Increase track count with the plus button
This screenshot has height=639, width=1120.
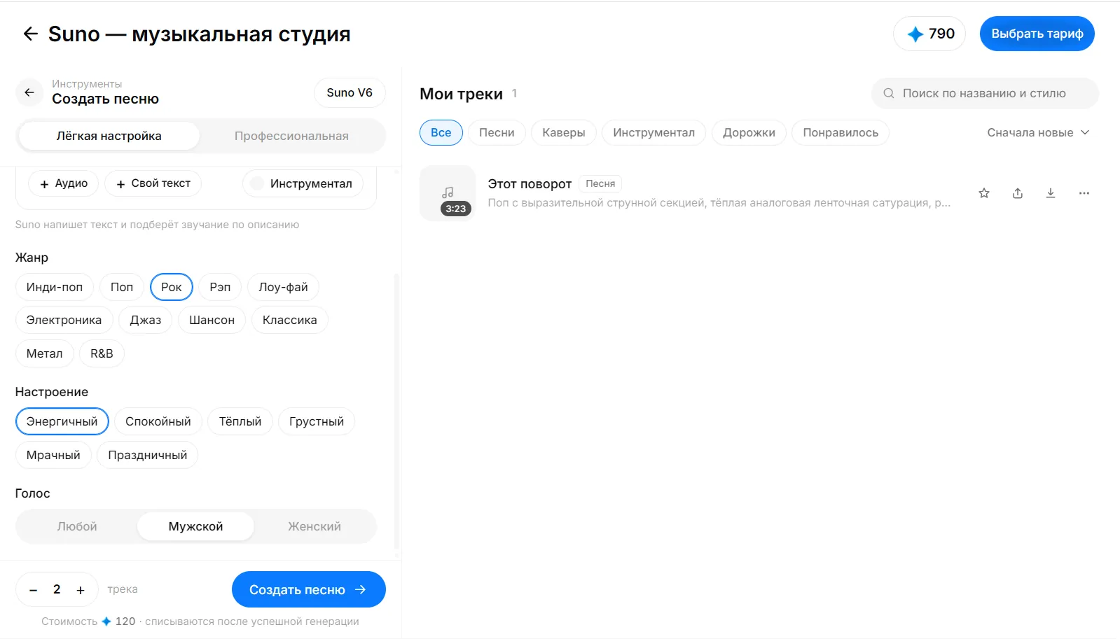[x=81, y=590]
